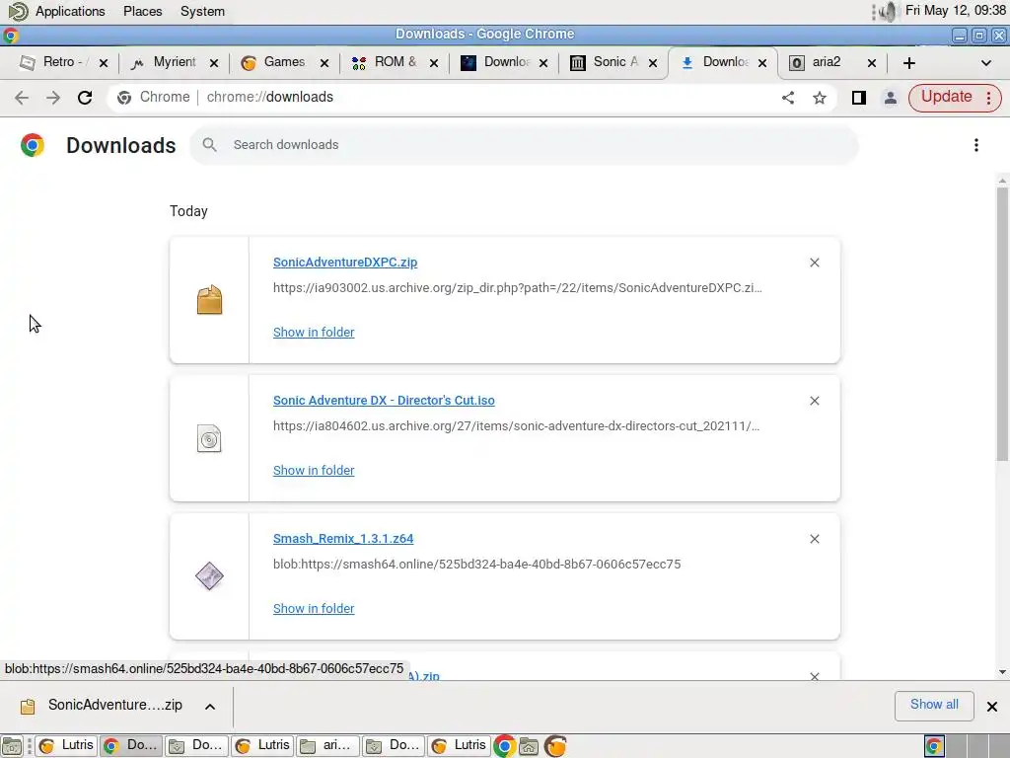Remove Director's Cut.iso from the downloads list
This screenshot has height=758, width=1010.
(814, 401)
